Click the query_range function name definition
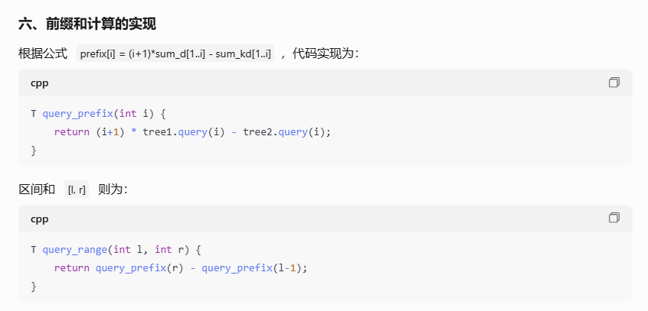648x311 pixels. pos(74,250)
